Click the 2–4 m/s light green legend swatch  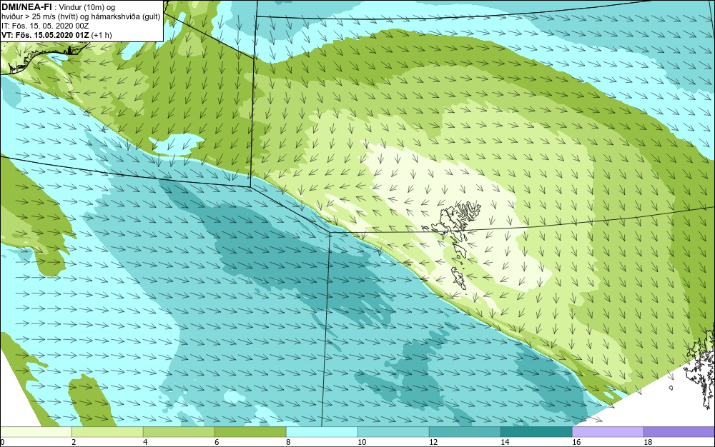107,432
